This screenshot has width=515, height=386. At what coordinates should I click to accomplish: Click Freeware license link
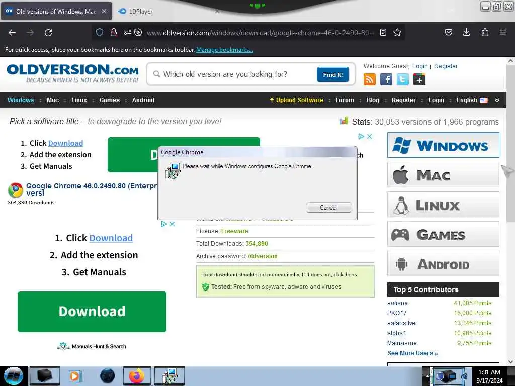234,231
